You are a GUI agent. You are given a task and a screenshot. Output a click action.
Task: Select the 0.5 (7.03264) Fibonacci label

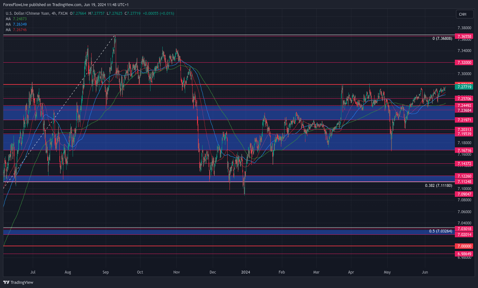point(440,231)
